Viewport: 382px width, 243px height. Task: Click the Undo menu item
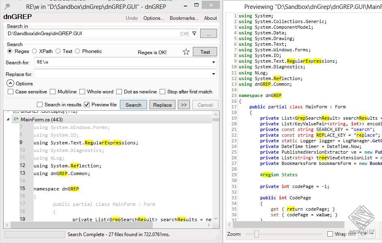point(132,18)
